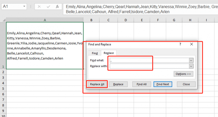This screenshot has height=117, width=218.
Task: Select column B header
Action: pos(91,20)
